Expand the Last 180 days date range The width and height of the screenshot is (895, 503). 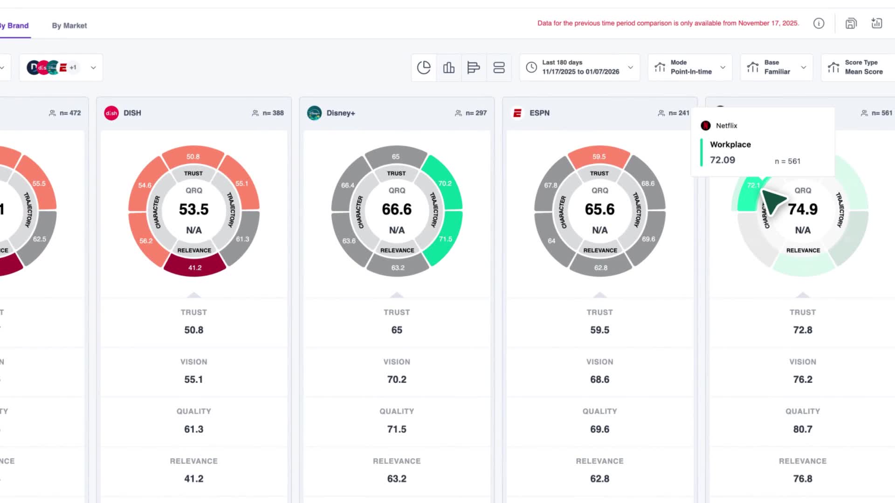(580, 68)
